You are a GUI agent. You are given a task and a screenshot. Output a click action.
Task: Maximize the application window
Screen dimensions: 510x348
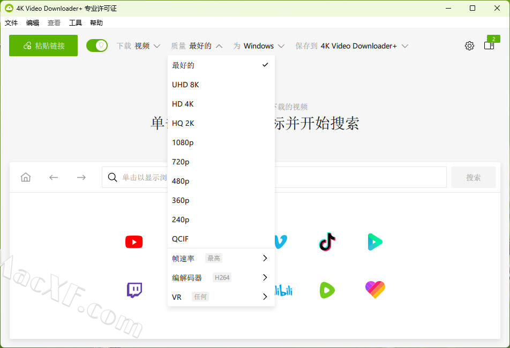(x=472, y=8)
